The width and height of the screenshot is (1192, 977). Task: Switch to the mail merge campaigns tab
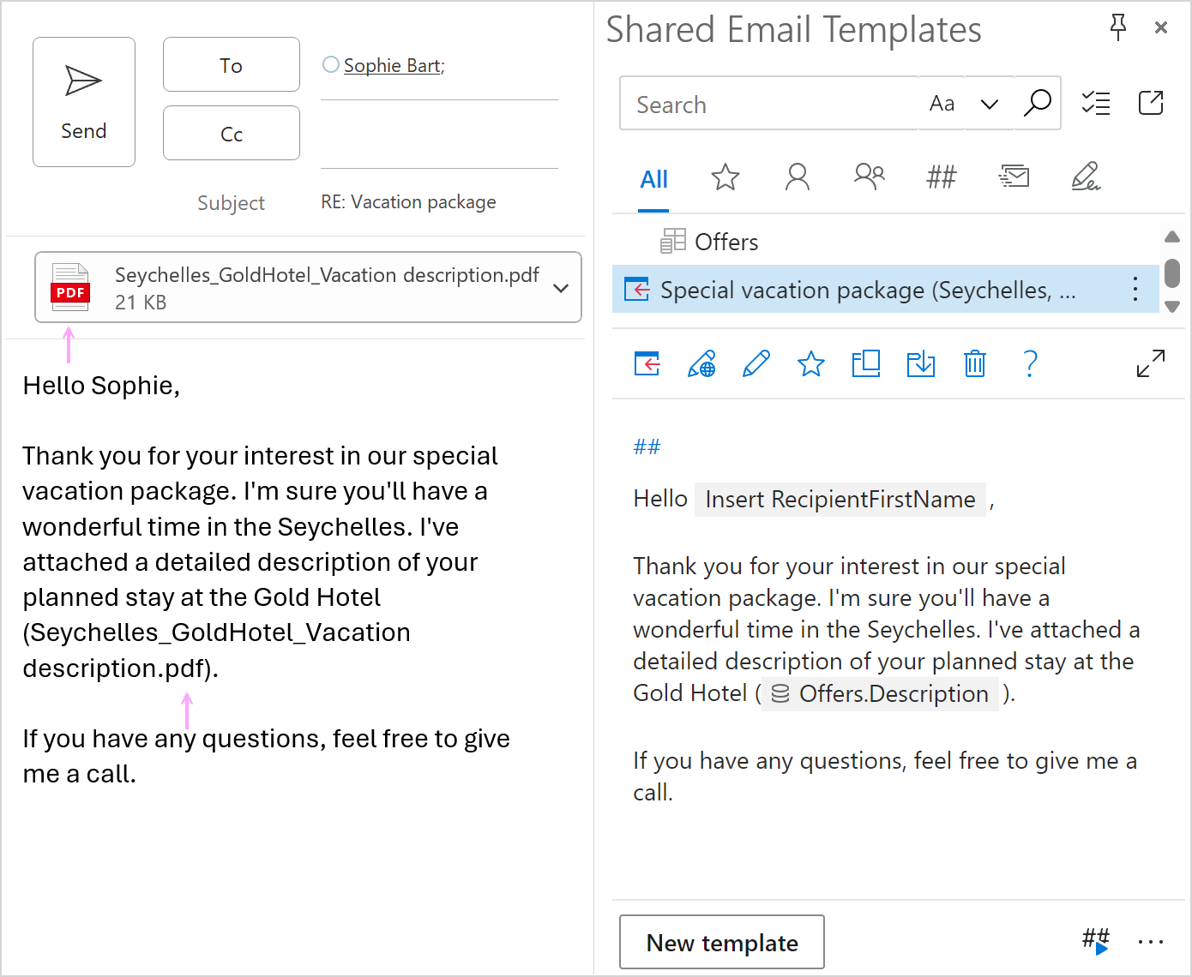(1014, 177)
